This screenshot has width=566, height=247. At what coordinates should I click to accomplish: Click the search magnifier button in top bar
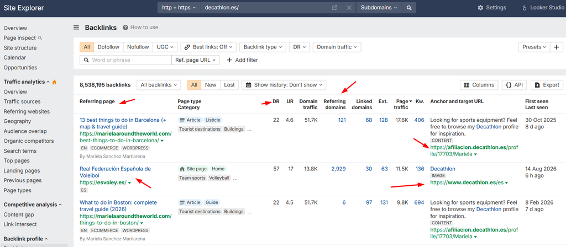(408, 8)
